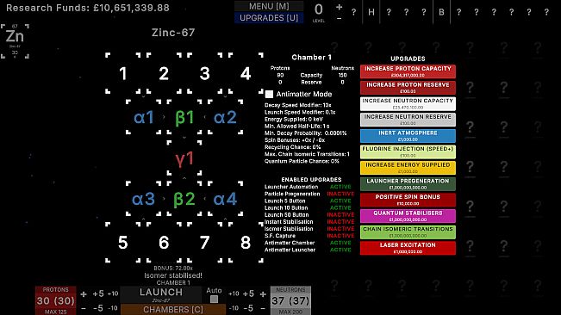This screenshot has width=561, height=315.
Task: Add 10 protons with the +10 button
Action: click(113, 293)
